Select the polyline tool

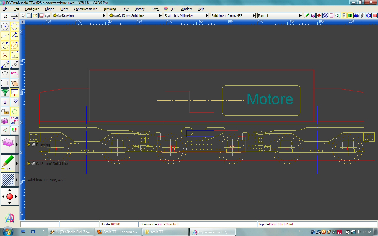point(14,36)
